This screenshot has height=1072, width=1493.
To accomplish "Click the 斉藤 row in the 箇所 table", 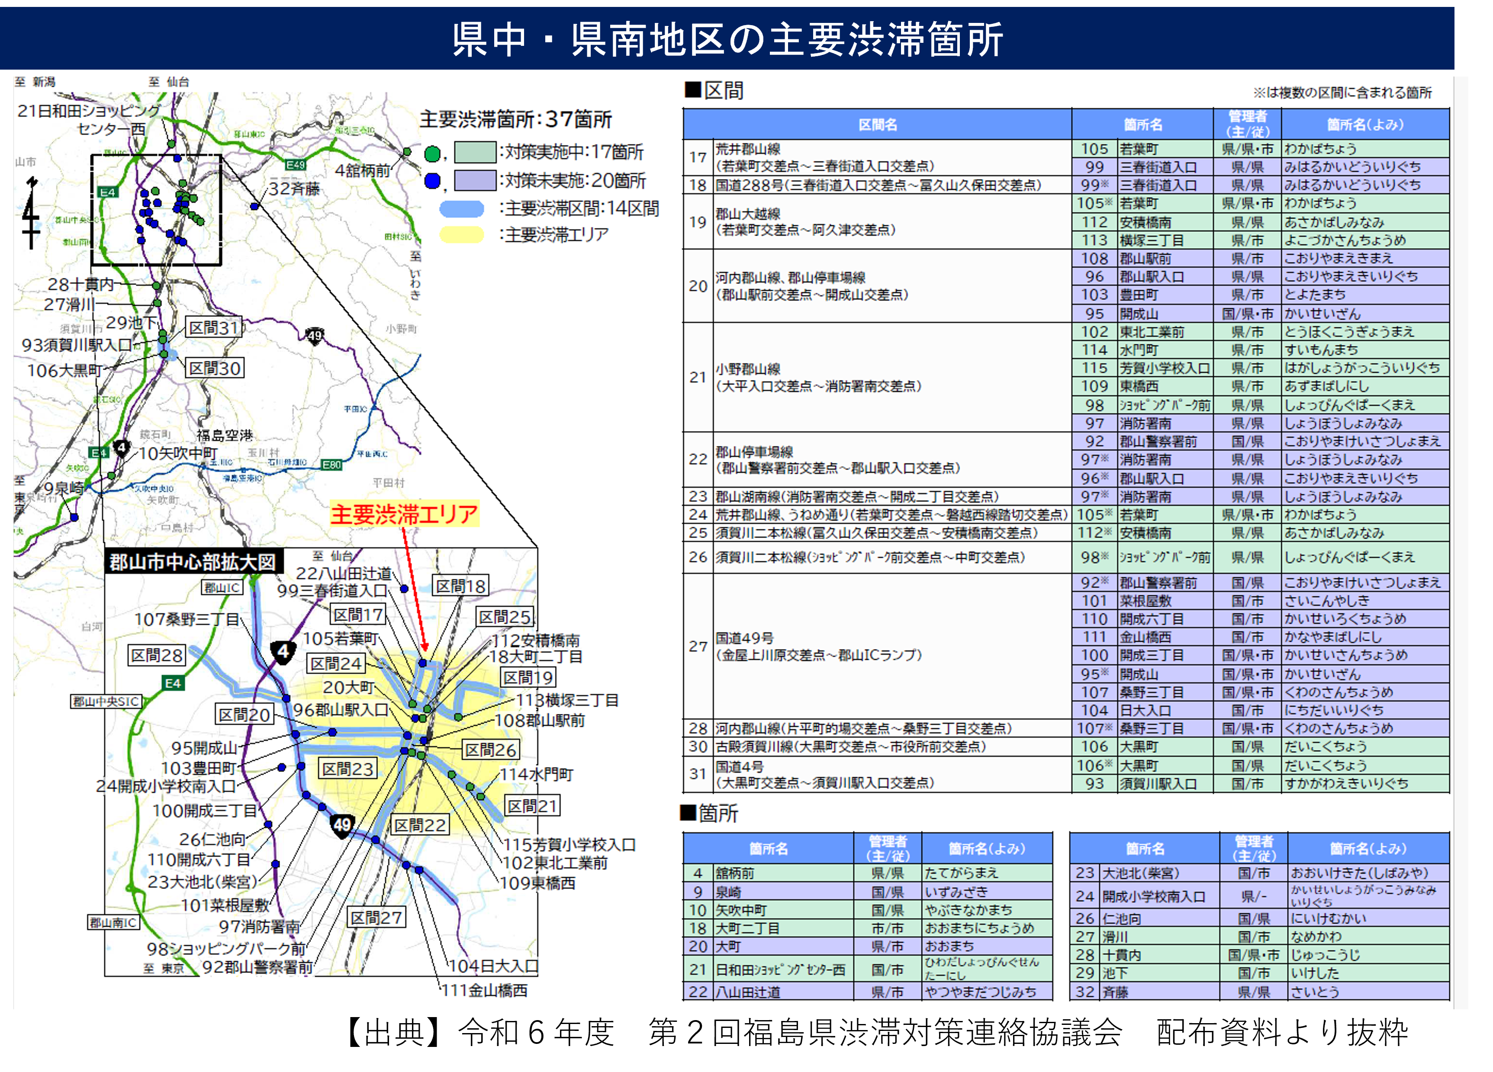I will coord(1258,992).
